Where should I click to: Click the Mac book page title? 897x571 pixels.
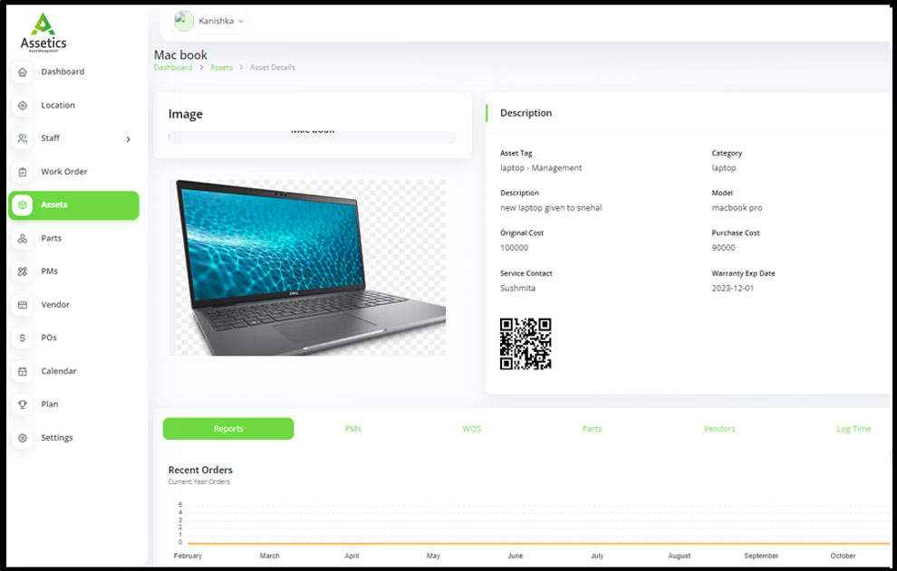click(180, 55)
